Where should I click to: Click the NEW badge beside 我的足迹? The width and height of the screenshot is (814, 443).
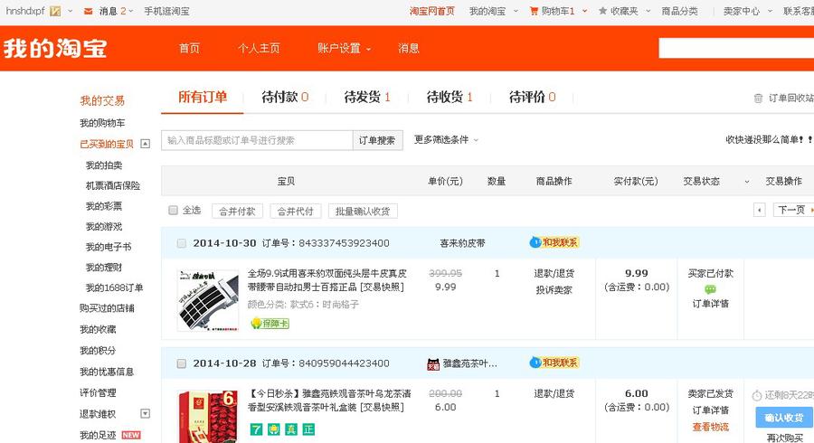[x=131, y=435]
